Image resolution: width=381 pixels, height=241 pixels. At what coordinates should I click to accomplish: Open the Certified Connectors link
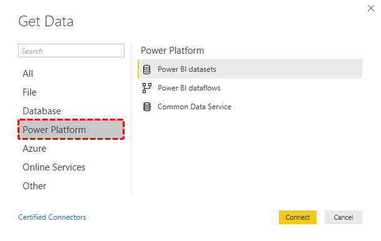(52, 217)
